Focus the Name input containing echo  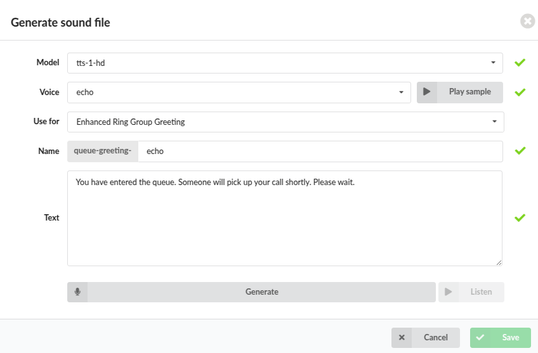320,151
